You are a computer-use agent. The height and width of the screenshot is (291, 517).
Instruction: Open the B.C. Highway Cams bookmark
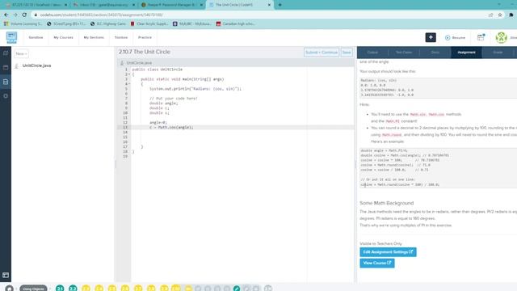pos(107,23)
